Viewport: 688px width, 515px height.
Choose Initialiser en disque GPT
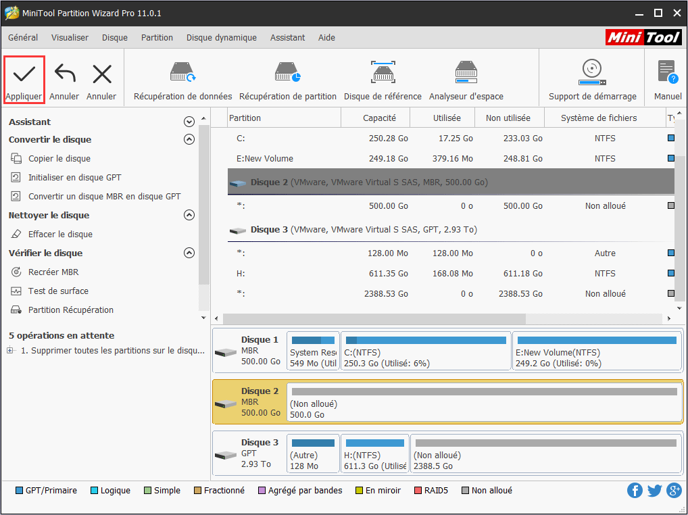tap(74, 177)
